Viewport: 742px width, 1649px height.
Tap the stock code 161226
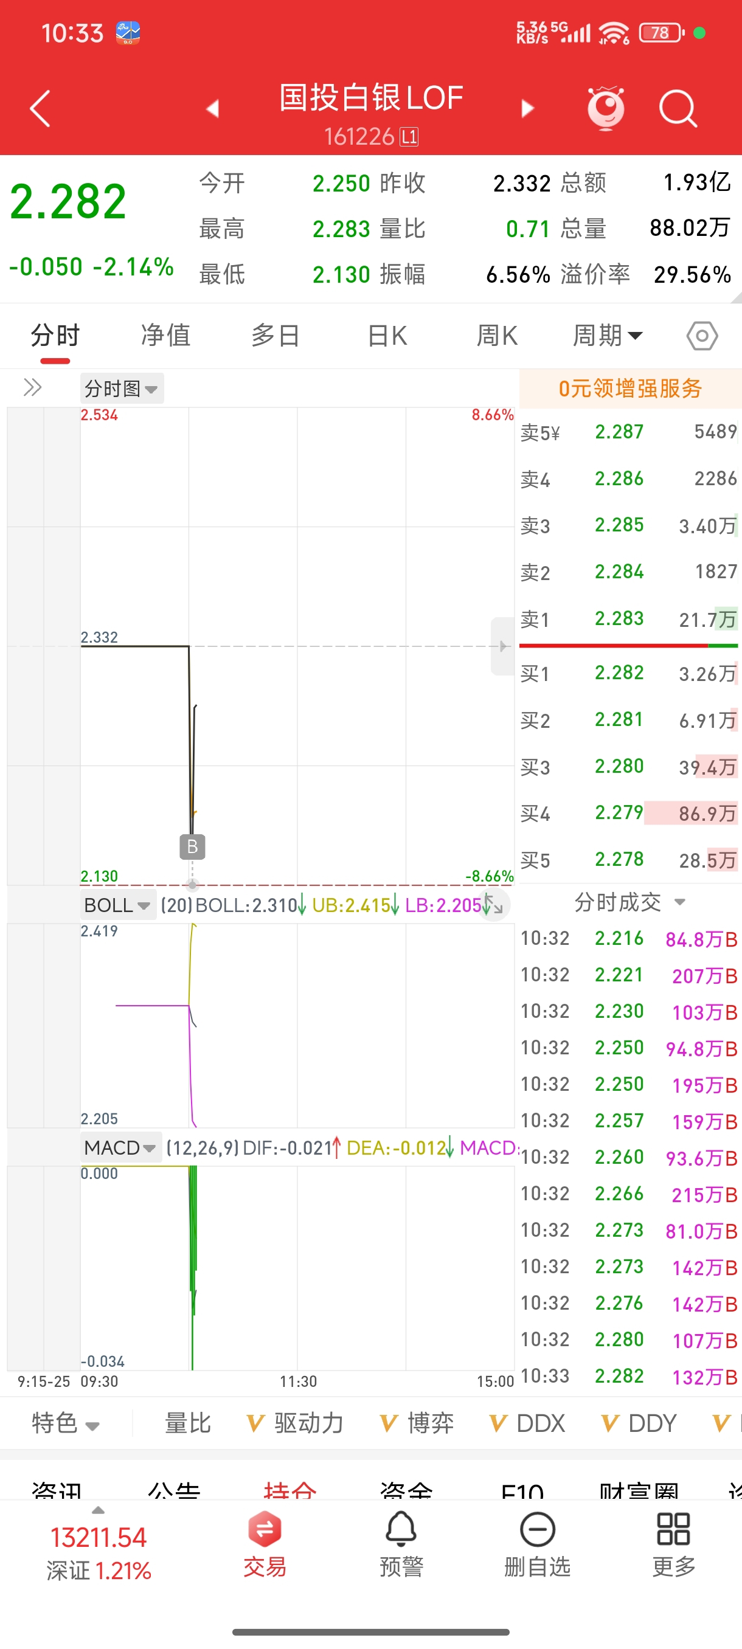pos(358,136)
